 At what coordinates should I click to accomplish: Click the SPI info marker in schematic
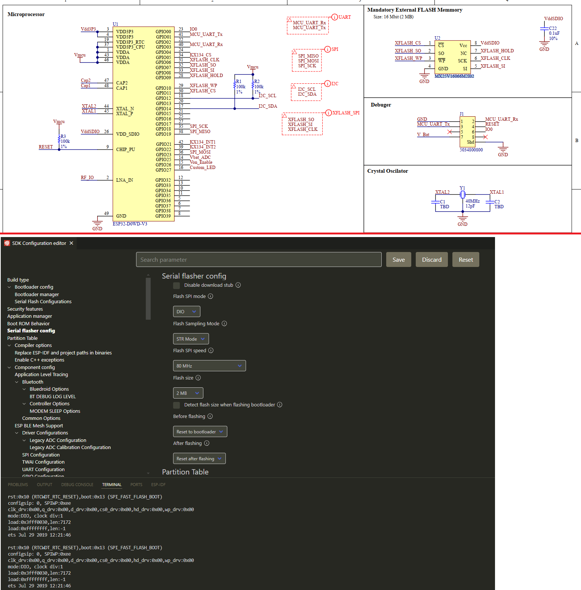click(x=328, y=49)
